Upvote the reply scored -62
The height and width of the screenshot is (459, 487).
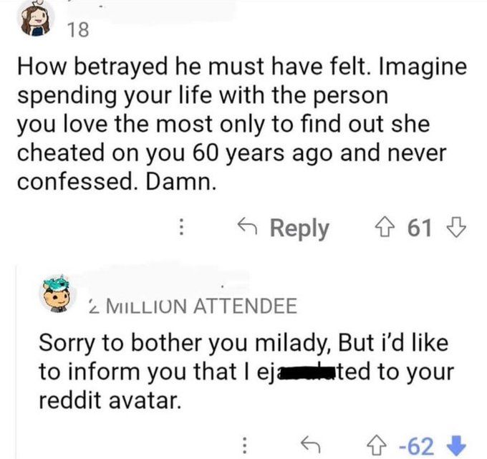pos(390,445)
